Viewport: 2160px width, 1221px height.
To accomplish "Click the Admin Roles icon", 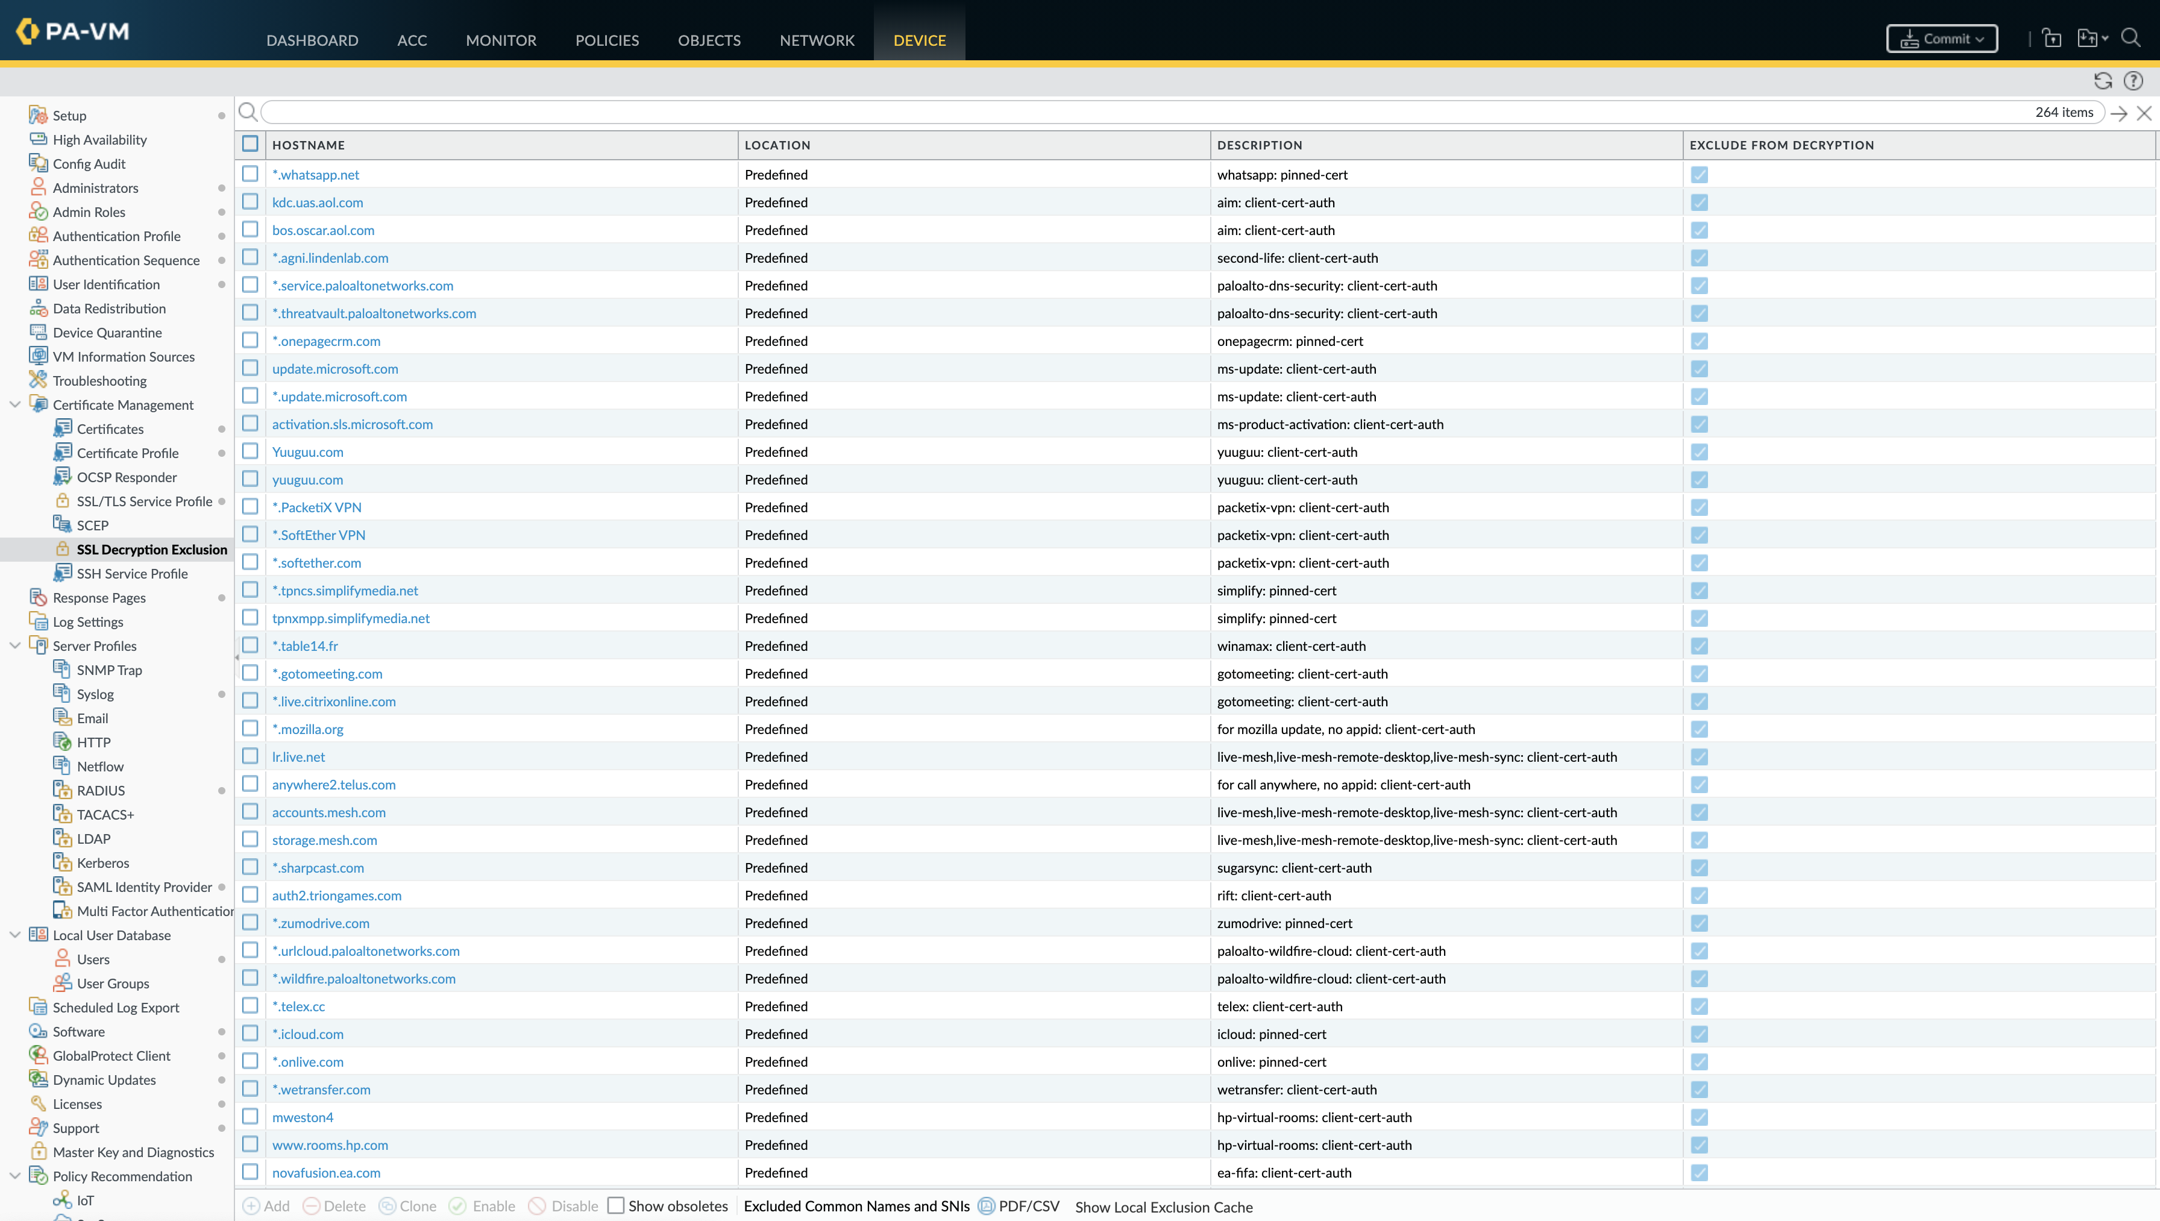I will click(38, 212).
